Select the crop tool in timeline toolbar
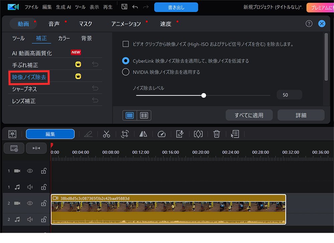Image resolution: width=334 pixels, height=243 pixels. click(125, 134)
